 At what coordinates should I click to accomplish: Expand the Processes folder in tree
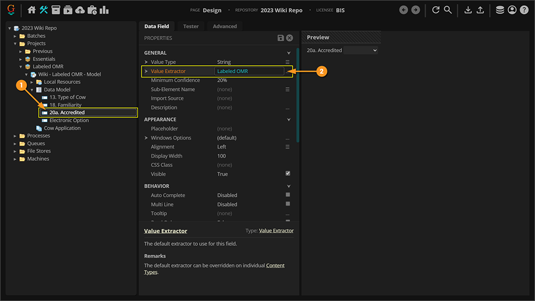click(16, 136)
